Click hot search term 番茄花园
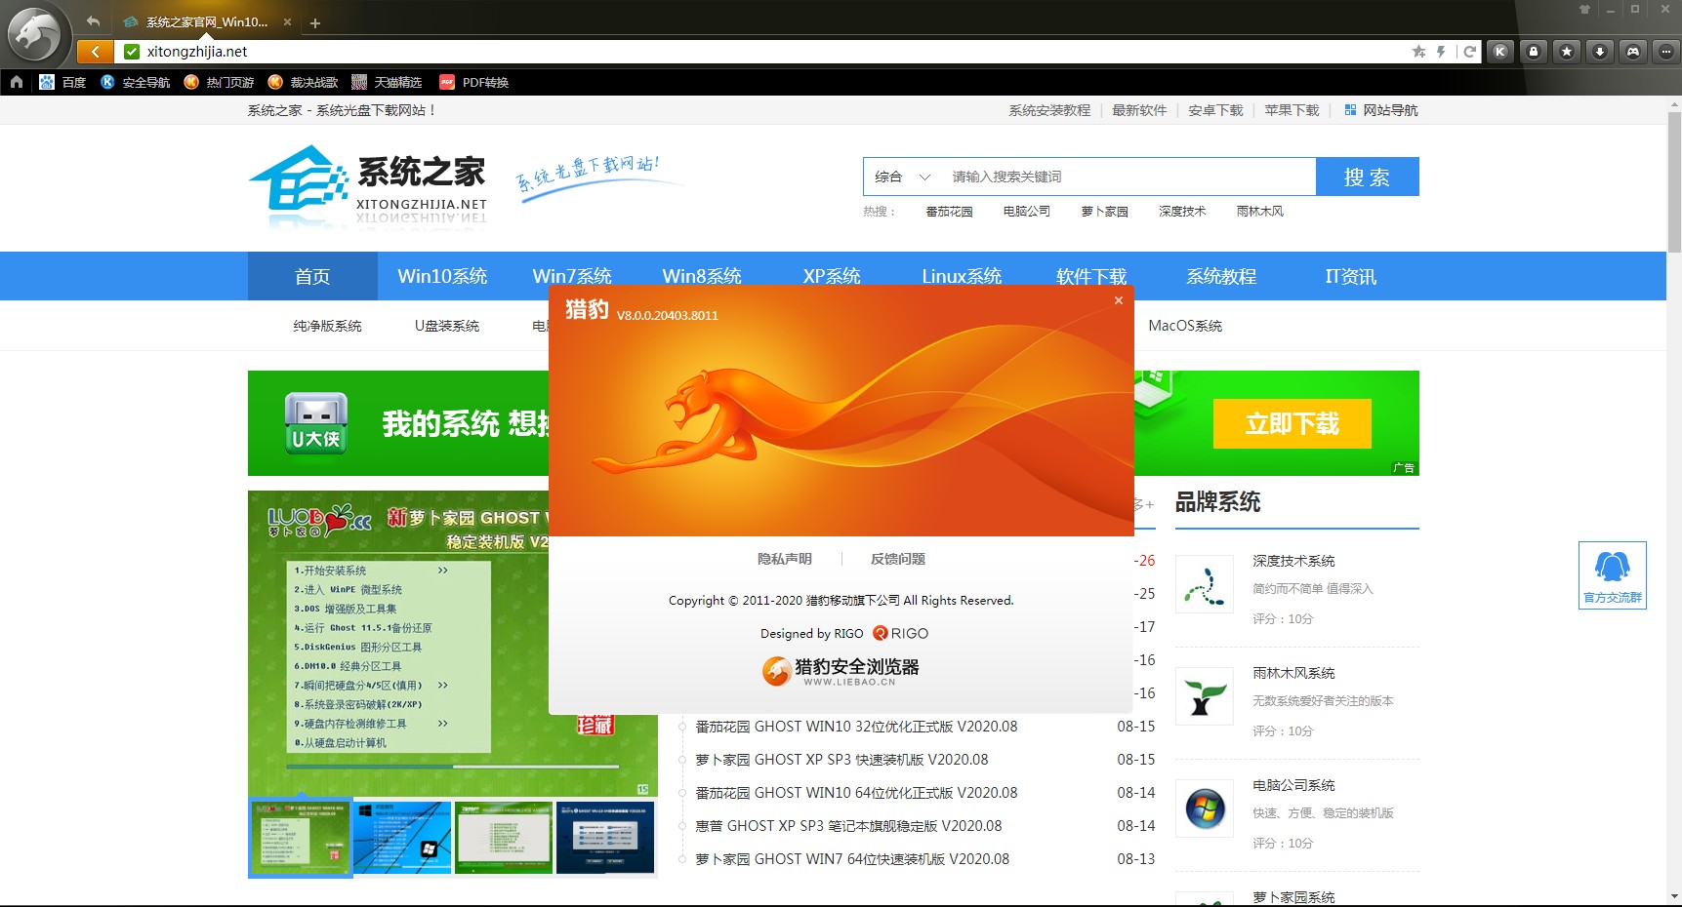The image size is (1682, 907). point(949,211)
